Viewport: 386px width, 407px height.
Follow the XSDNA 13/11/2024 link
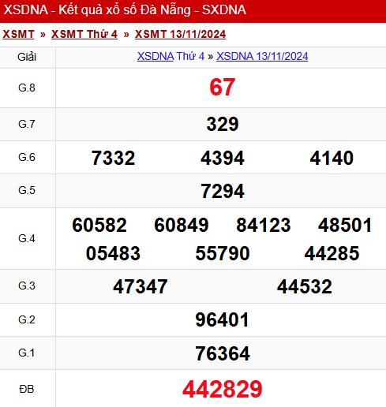point(262,56)
